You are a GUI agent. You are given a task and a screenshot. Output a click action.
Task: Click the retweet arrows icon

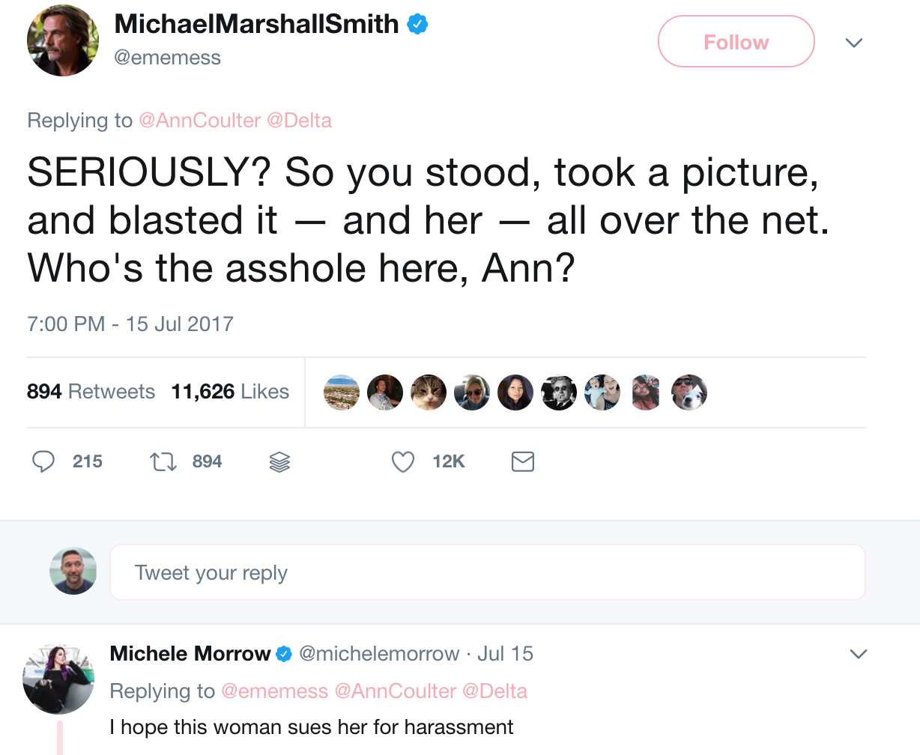click(163, 461)
